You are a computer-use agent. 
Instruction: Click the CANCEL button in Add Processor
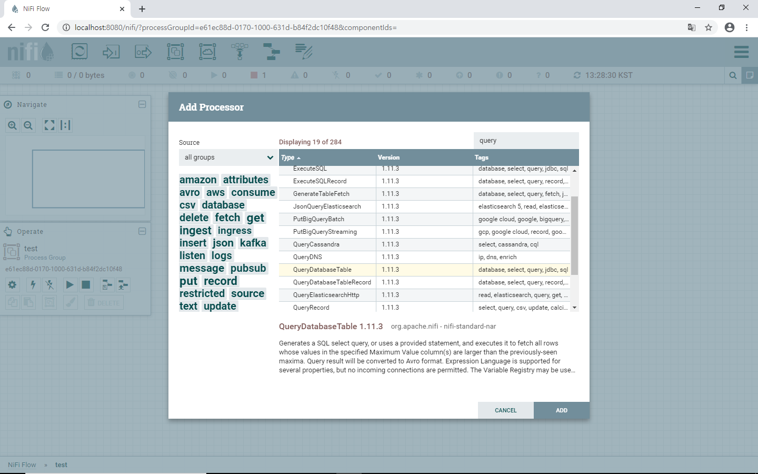point(506,410)
